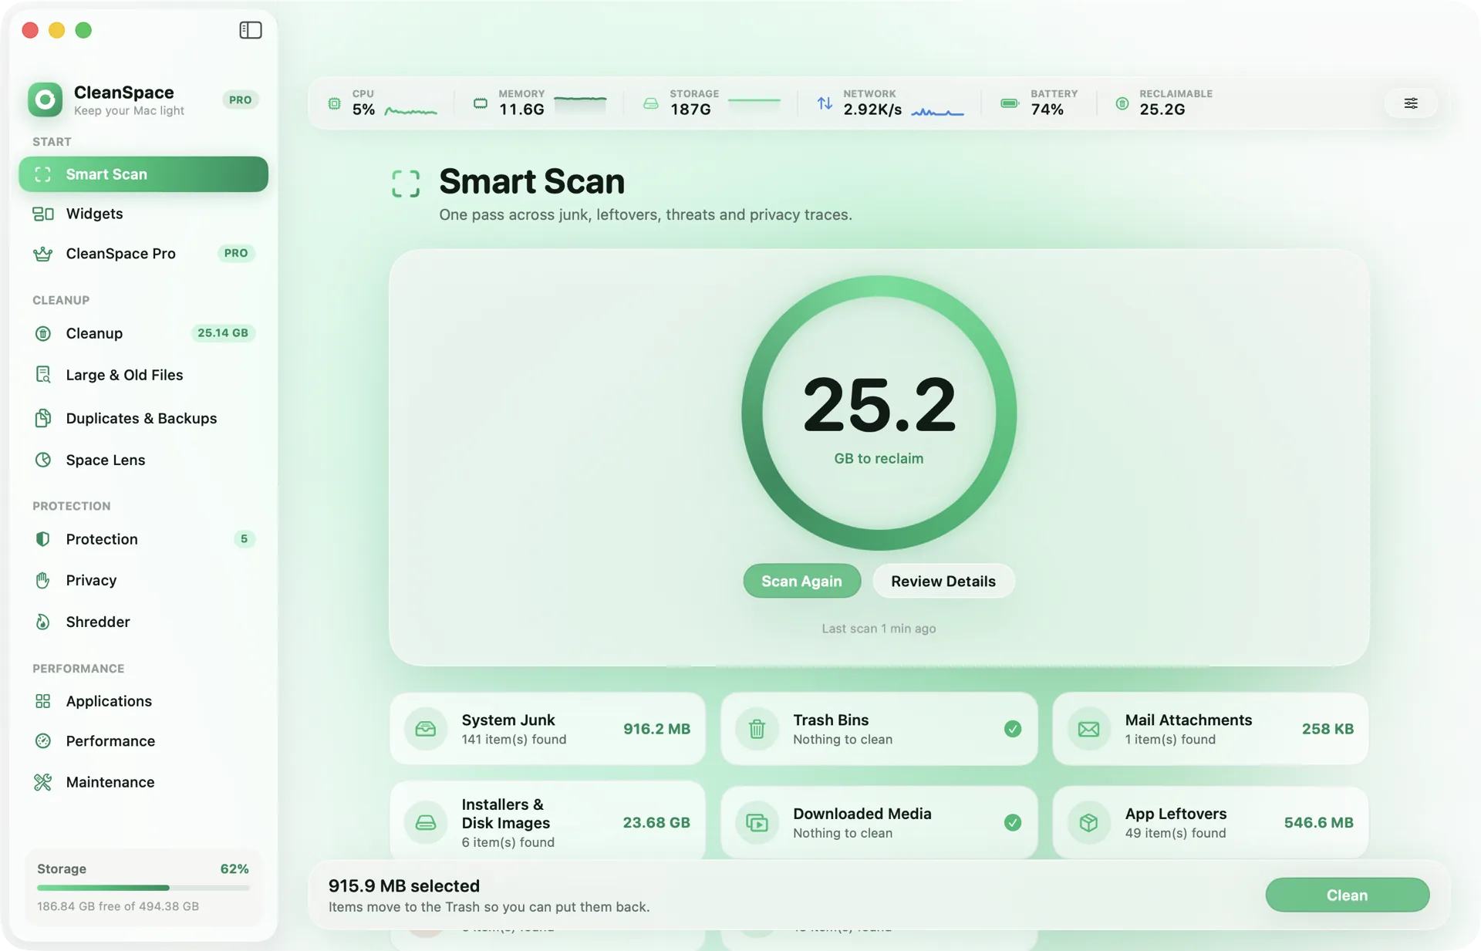Click the Scan Again button
Viewport: 1481px width, 951px height.
coord(801,582)
